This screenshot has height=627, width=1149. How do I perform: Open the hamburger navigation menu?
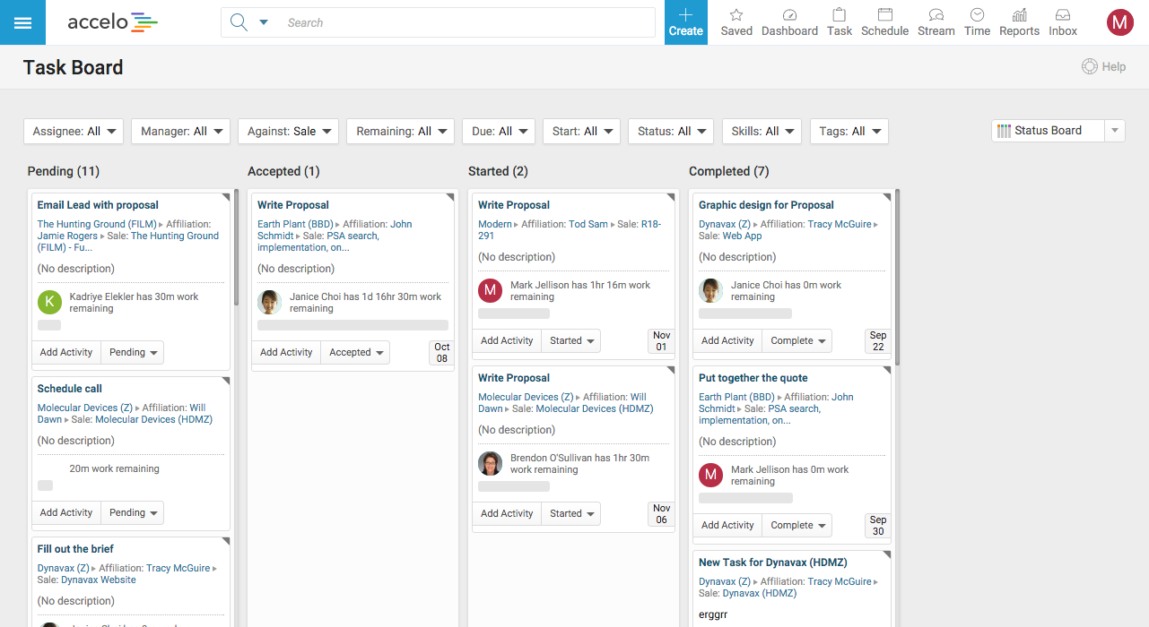click(x=22, y=22)
